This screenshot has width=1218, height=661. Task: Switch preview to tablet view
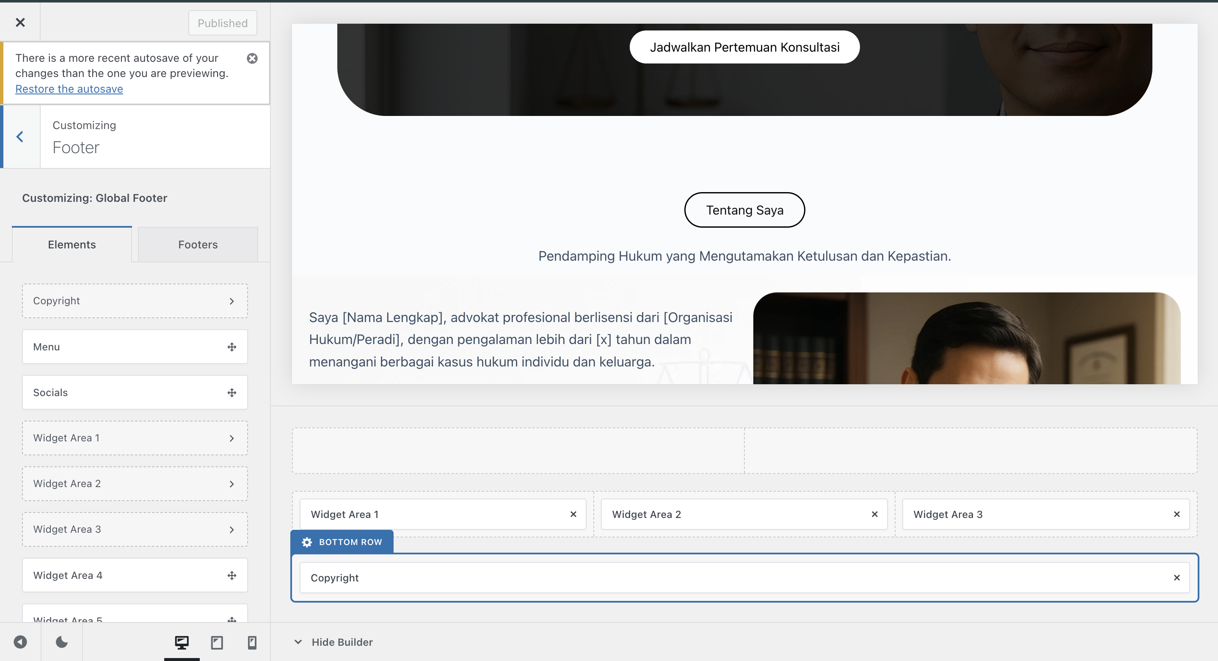click(x=217, y=642)
